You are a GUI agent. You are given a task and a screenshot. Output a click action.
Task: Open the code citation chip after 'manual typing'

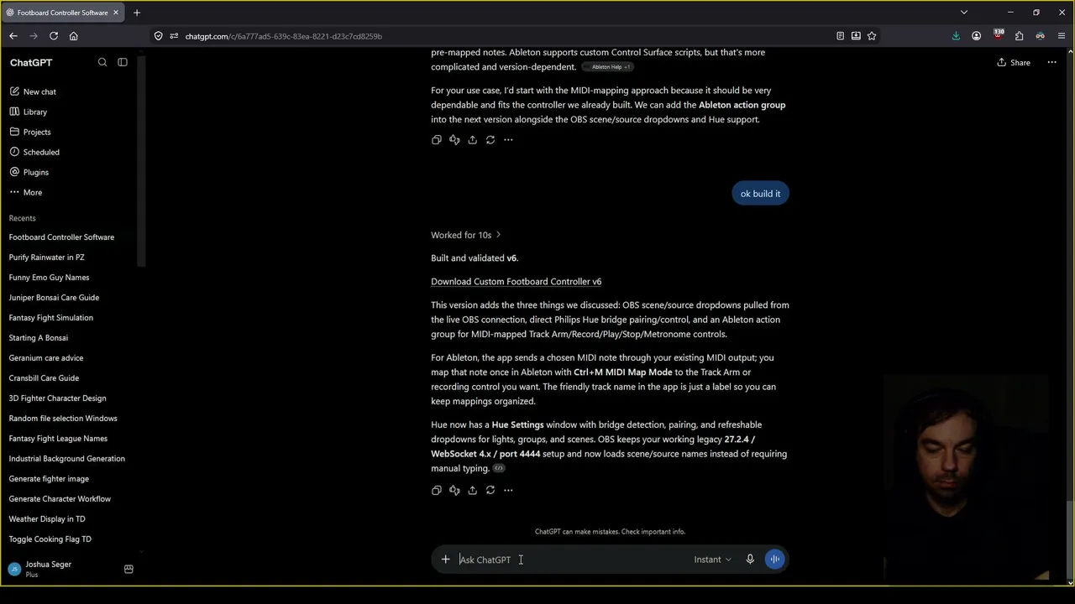(499, 468)
